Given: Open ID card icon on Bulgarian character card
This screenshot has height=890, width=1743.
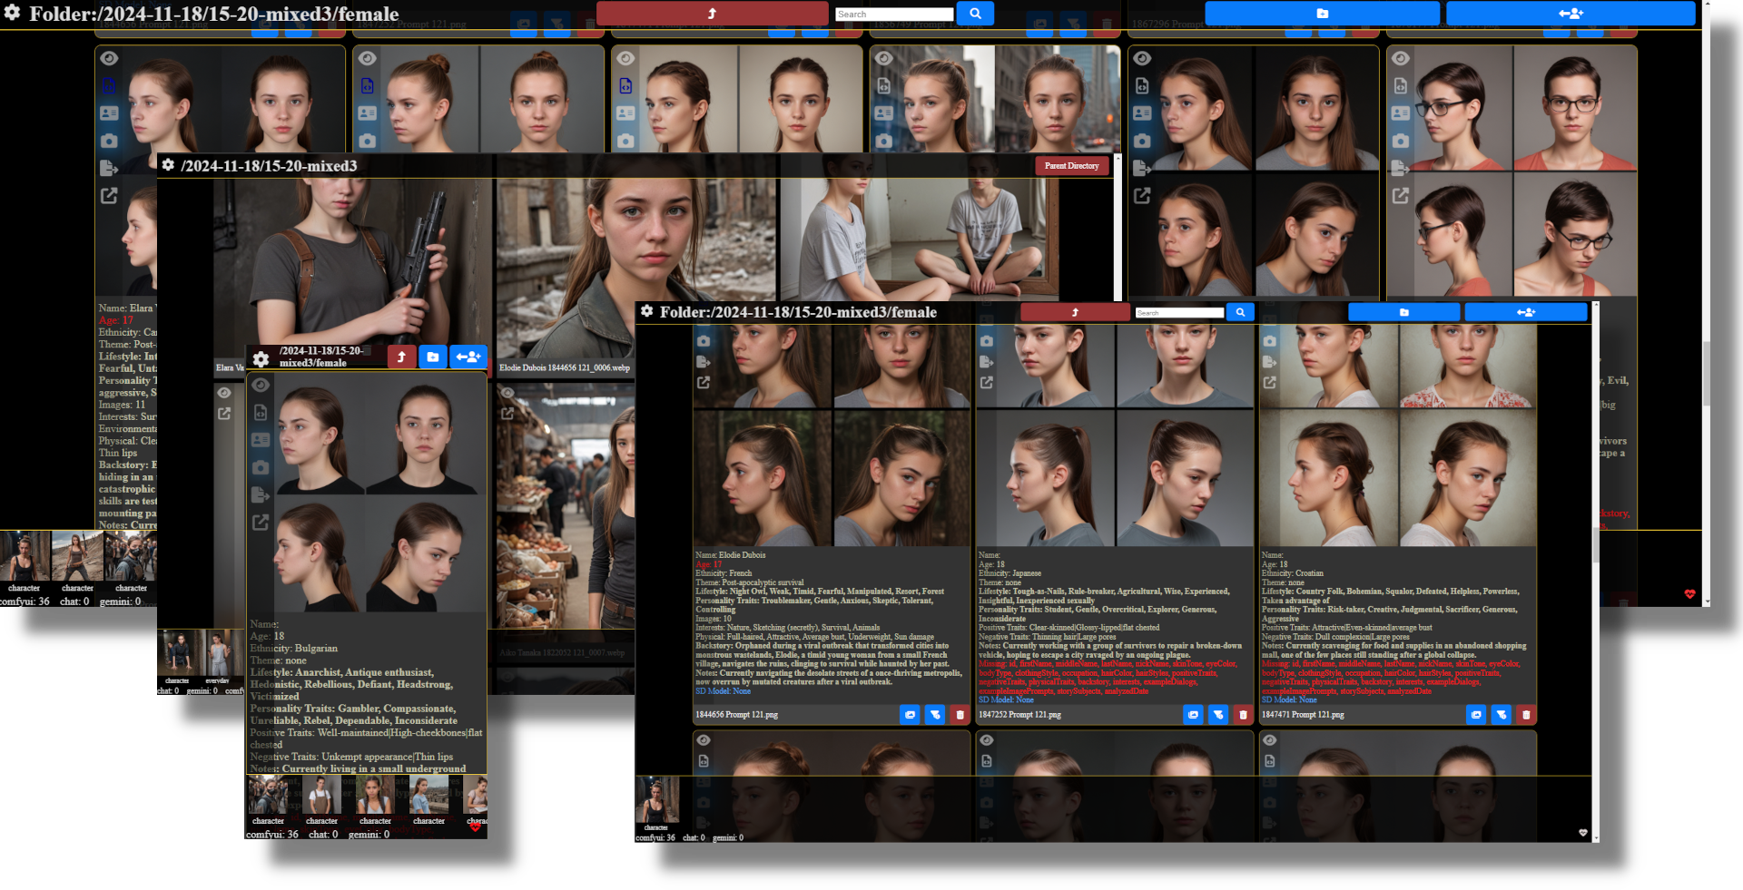Looking at the screenshot, I should [261, 440].
